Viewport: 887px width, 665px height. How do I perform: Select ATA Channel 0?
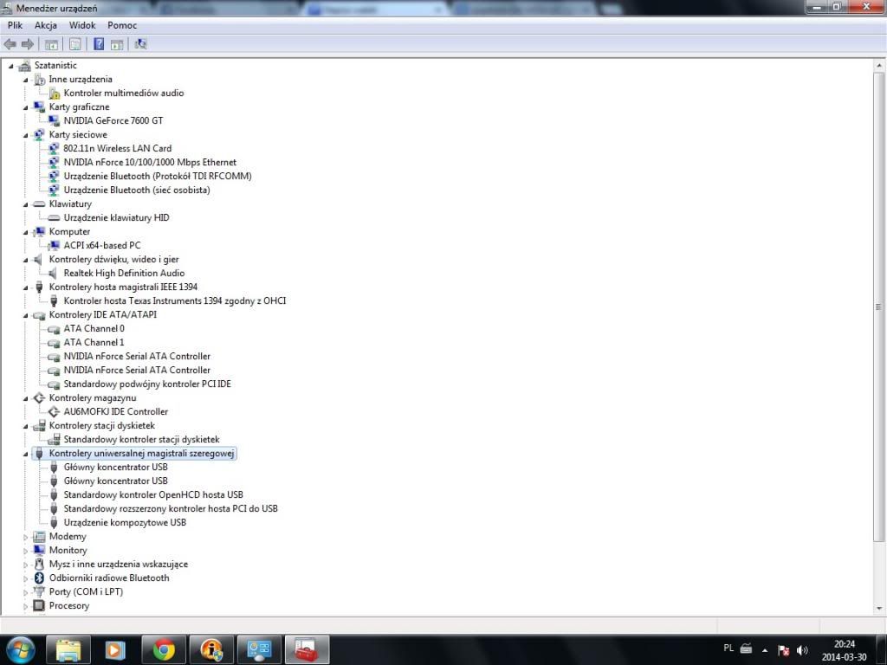coord(94,328)
